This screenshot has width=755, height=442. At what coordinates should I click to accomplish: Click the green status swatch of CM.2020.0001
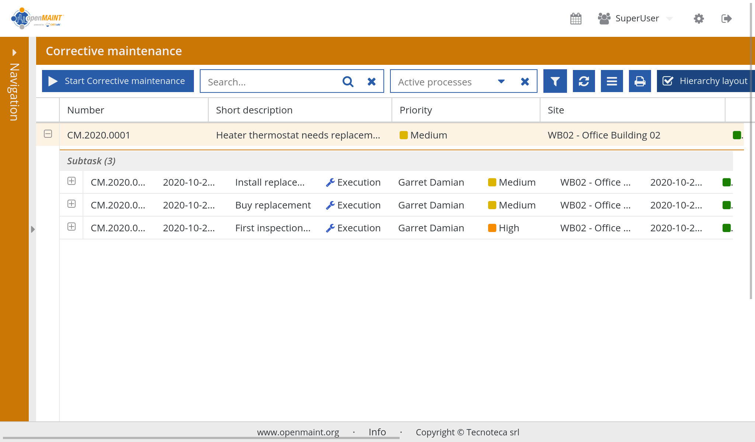click(737, 135)
